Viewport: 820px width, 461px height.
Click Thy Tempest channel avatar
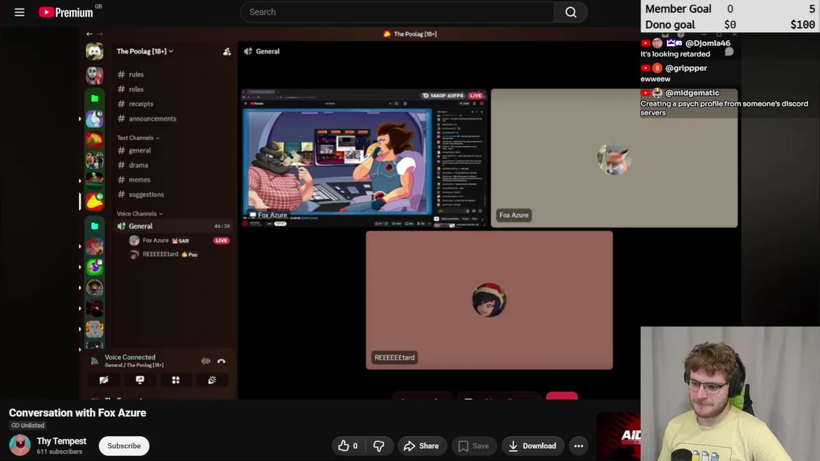pos(20,446)
